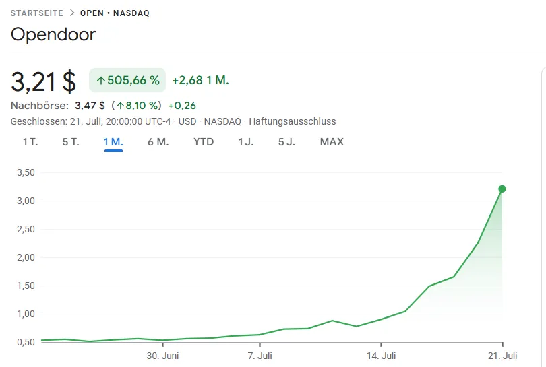Switch chart to 5 T. range
The height and width of the screenshot is (367, 546).
[x=71, y=142]
